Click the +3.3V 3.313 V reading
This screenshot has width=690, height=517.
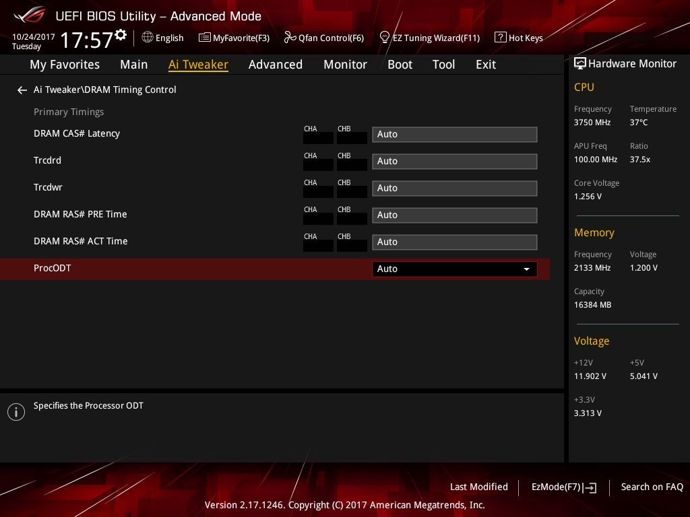(x=588, y=413)
